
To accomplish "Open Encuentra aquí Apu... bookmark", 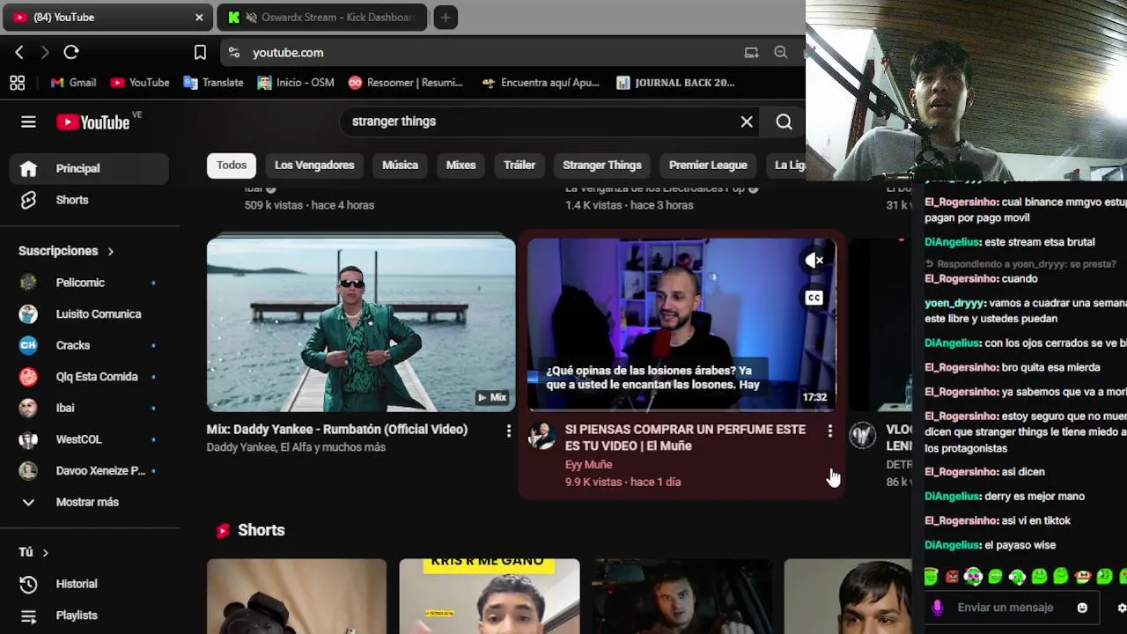I will point(541,83).
